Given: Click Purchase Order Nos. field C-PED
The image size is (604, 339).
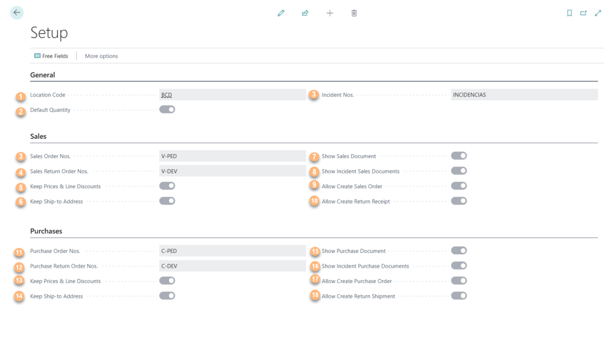Looking at the screenshot, I should (232, 251).
